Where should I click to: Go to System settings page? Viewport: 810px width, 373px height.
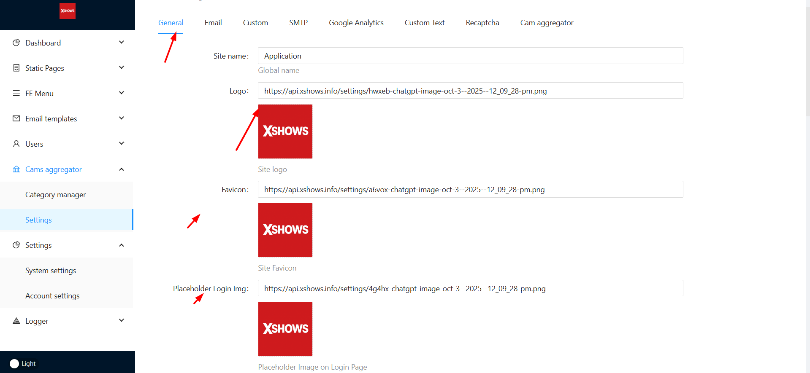click(x=51, y=271)
